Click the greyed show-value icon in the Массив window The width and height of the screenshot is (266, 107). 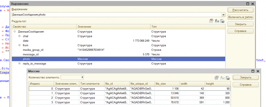(x=216, y=78)
